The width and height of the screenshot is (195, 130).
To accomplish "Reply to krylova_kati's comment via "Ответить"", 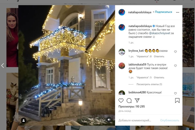I will pos(159,56).
